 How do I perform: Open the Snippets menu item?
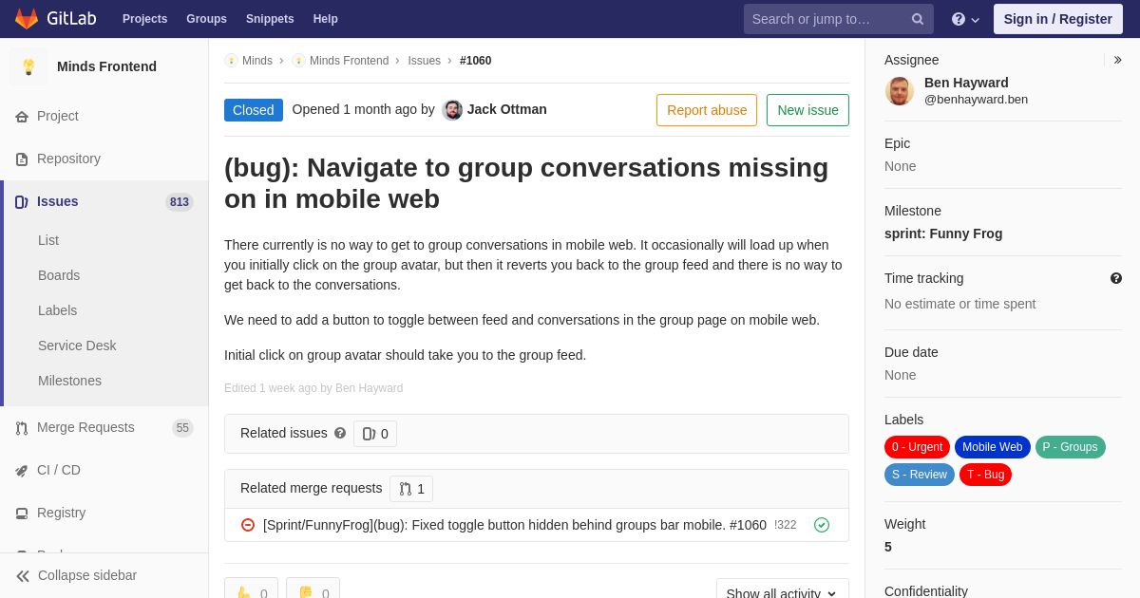tap(270, 19)
